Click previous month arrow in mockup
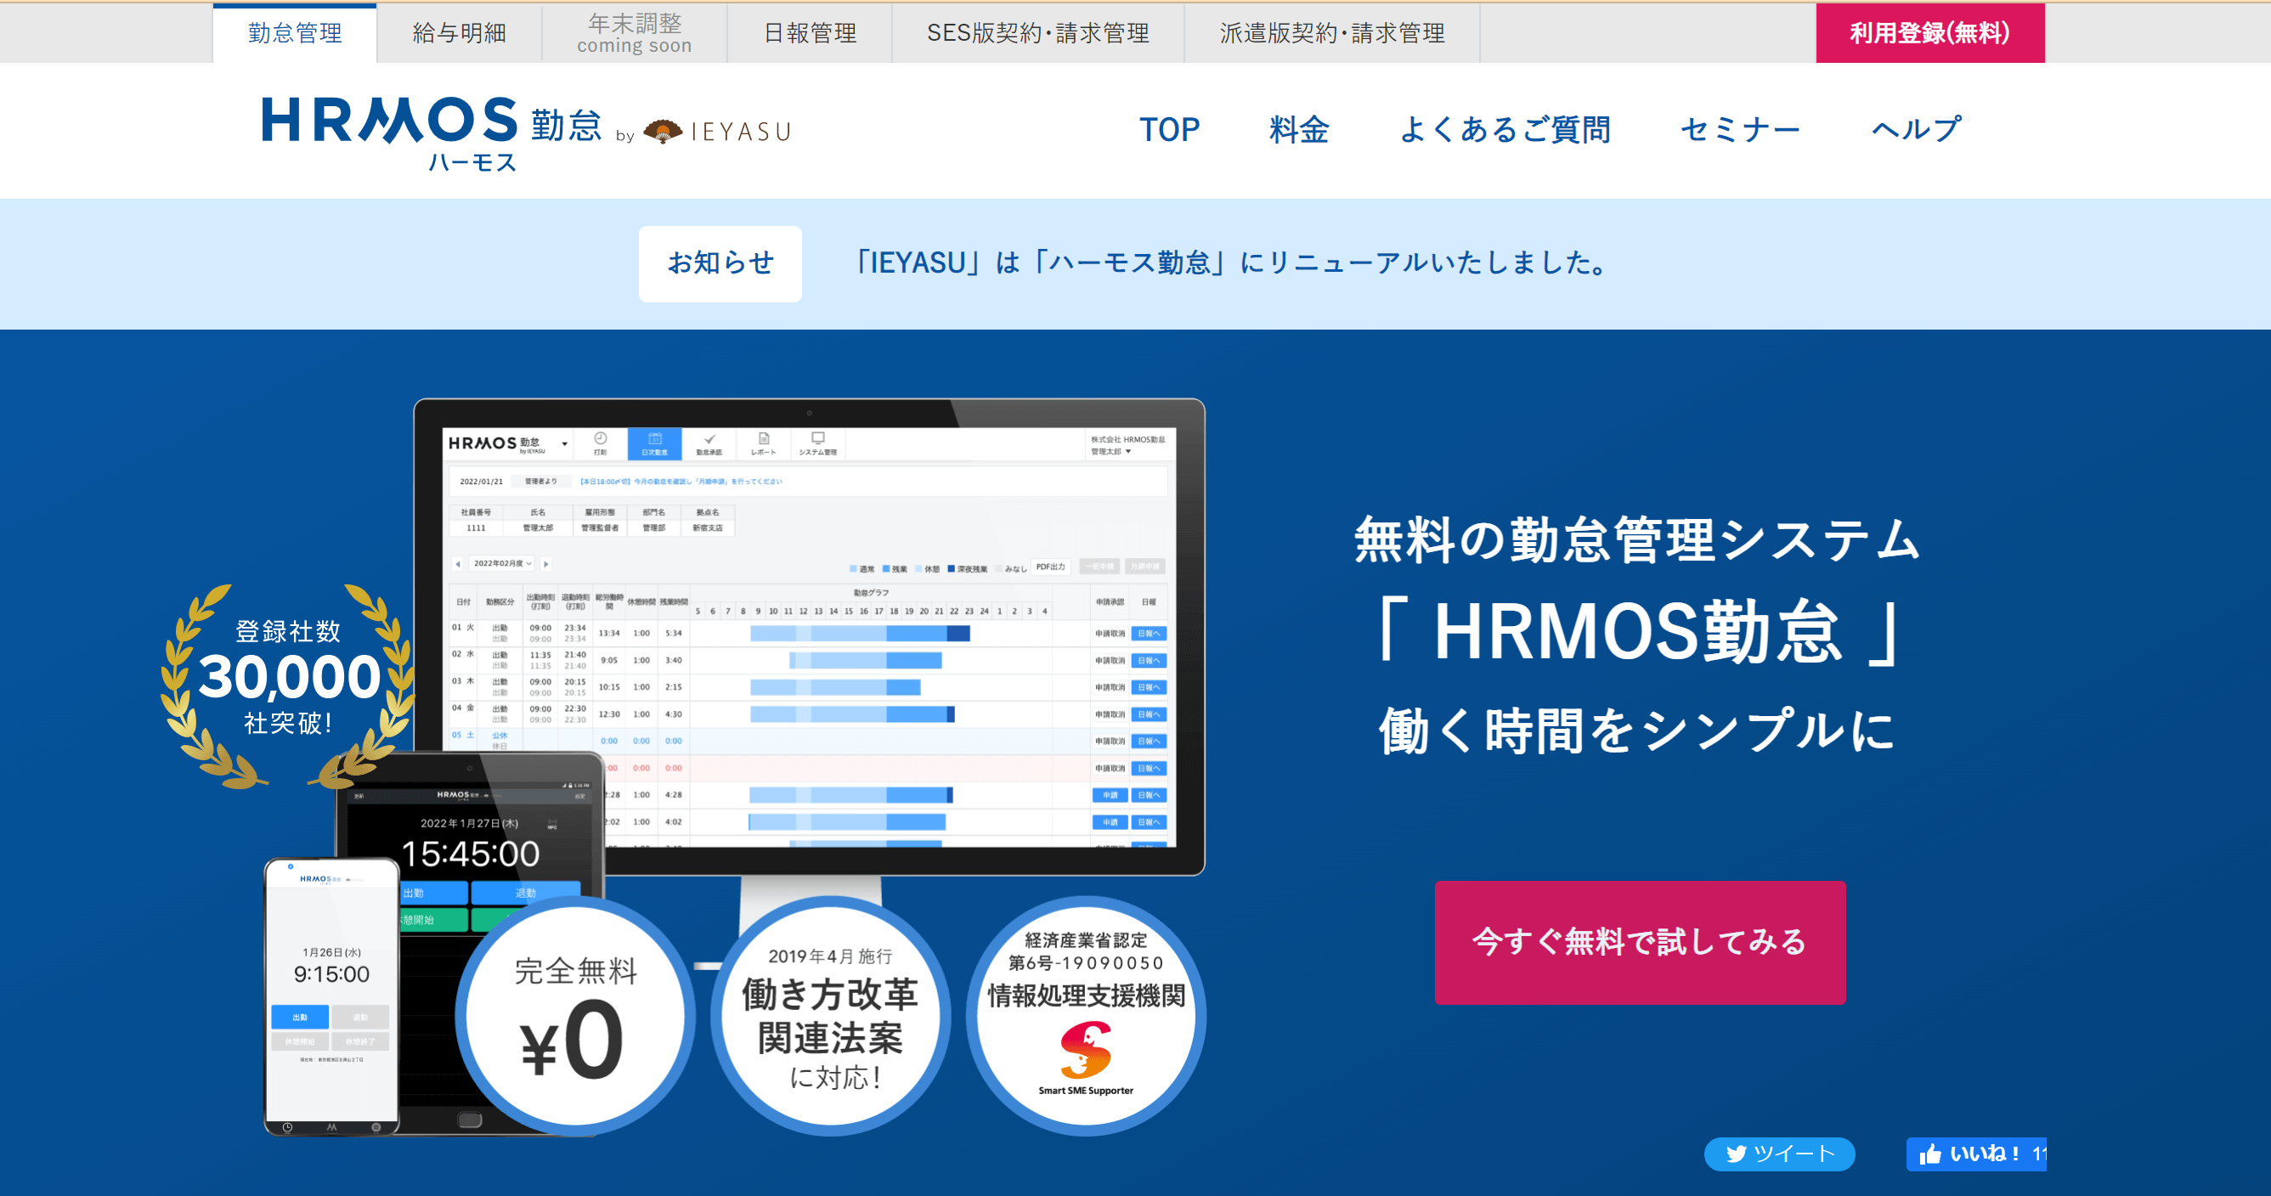2271x1196 pixels. [x=458, y=564]
